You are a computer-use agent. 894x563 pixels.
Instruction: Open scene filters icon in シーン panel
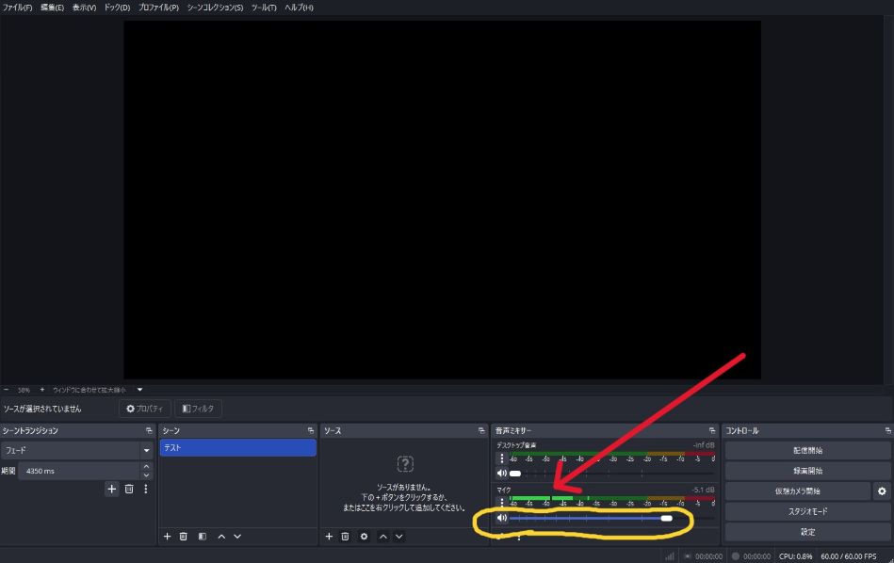(202, 536)
